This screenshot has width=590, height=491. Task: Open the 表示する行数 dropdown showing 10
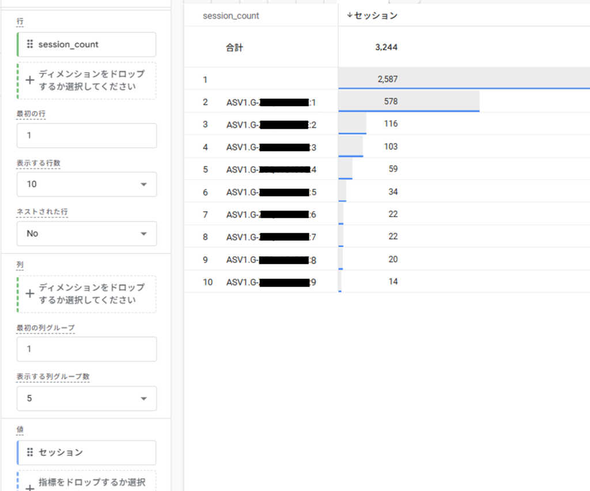86,184
